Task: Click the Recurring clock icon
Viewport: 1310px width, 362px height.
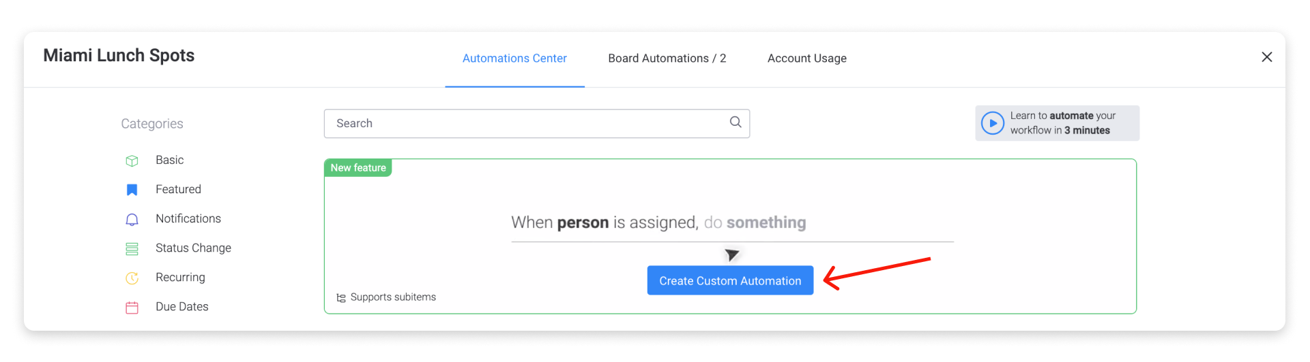Action: (x=132, y=278)
